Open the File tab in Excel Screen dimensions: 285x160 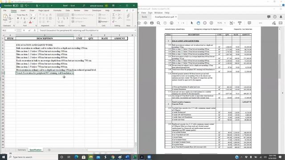5,11
